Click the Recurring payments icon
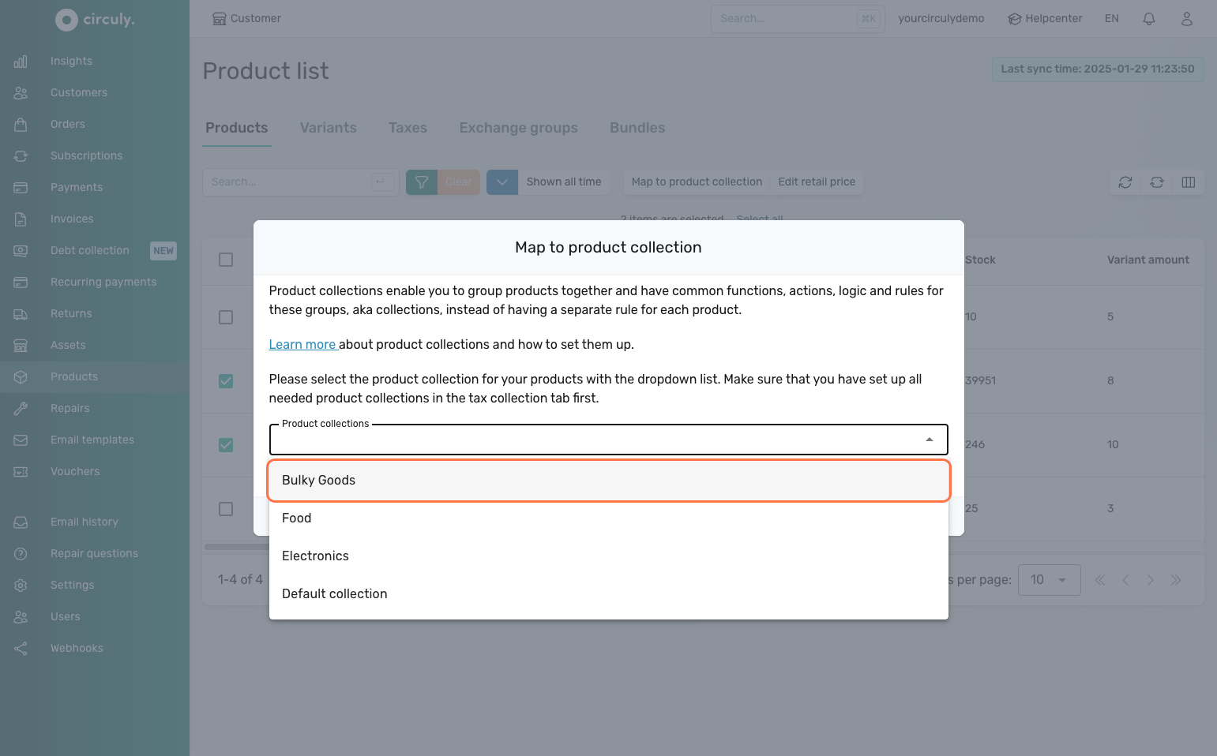This screenshot has height=756, width=1217. (x=21, y=282)
